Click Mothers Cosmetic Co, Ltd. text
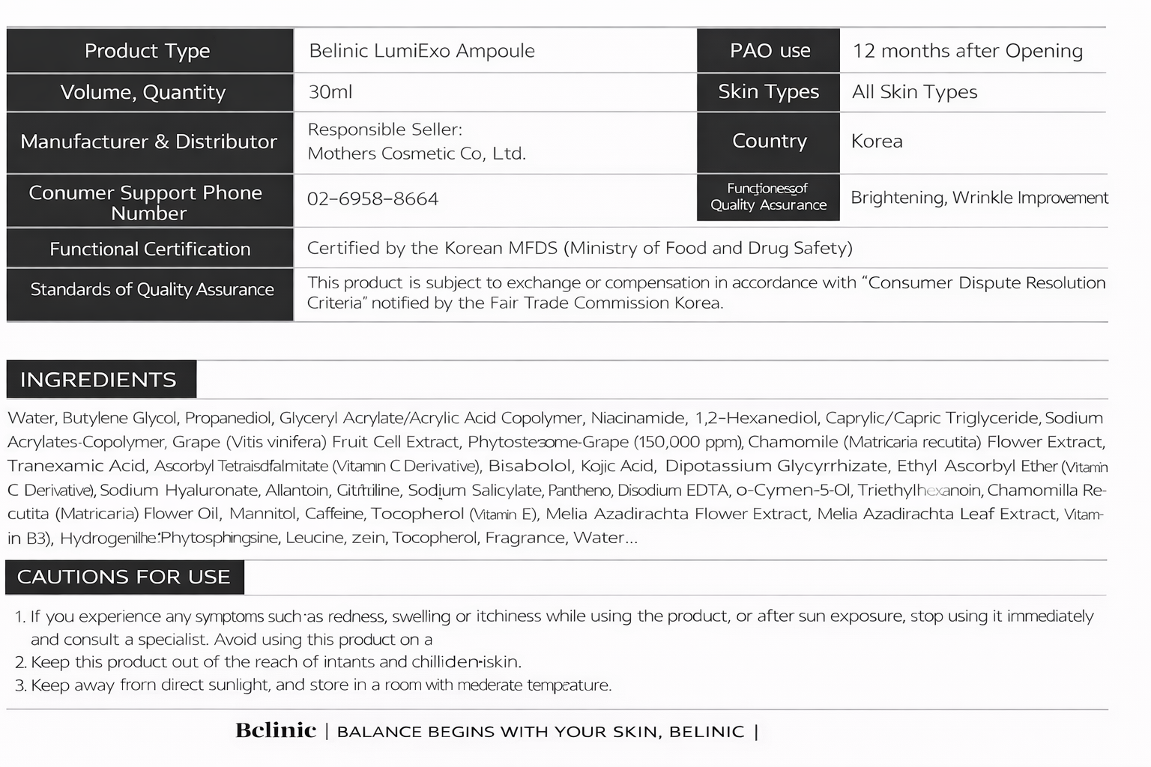The height and width of the screenshot is (767, 1151). (417, 154)
